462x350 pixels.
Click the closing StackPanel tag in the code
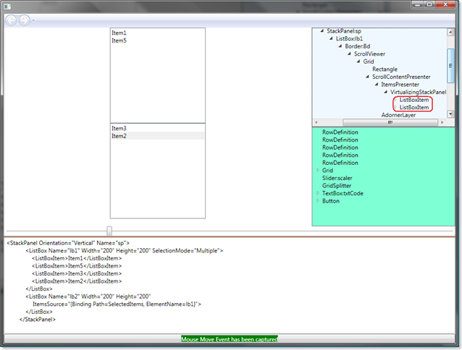tap(37, 320)
